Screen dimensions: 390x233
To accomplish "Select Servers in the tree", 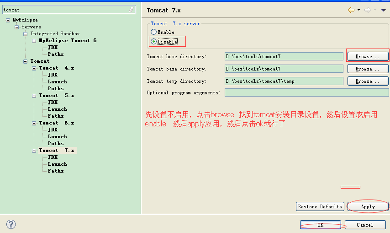I will pyautogui.click(x=31, y=27).
